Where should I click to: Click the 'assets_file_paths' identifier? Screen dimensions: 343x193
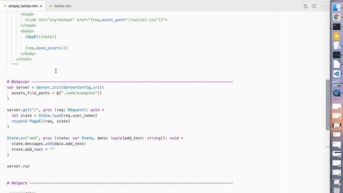pos(31,93)
